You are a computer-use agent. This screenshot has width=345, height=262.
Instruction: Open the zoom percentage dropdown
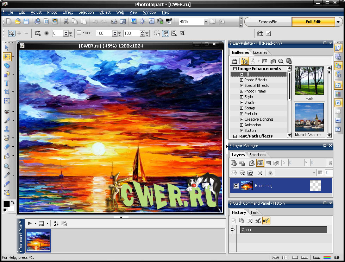pyautogui.click(x=206, y=22)
